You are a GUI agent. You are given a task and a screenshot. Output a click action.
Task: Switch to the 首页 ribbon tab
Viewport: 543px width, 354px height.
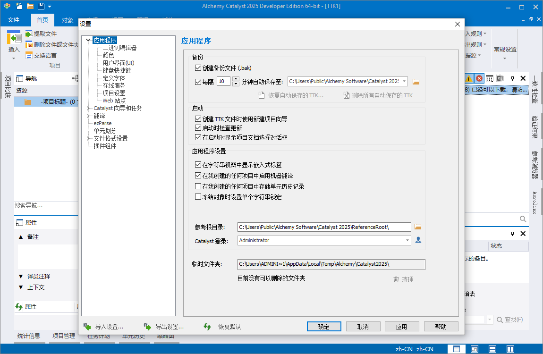[42, 20]
